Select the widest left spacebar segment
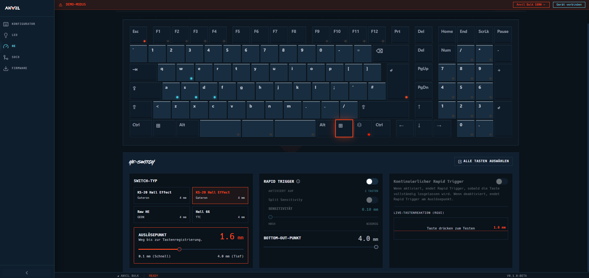This screenshot has width=589, height=278. pyautogui.click(x=220, y=128)
